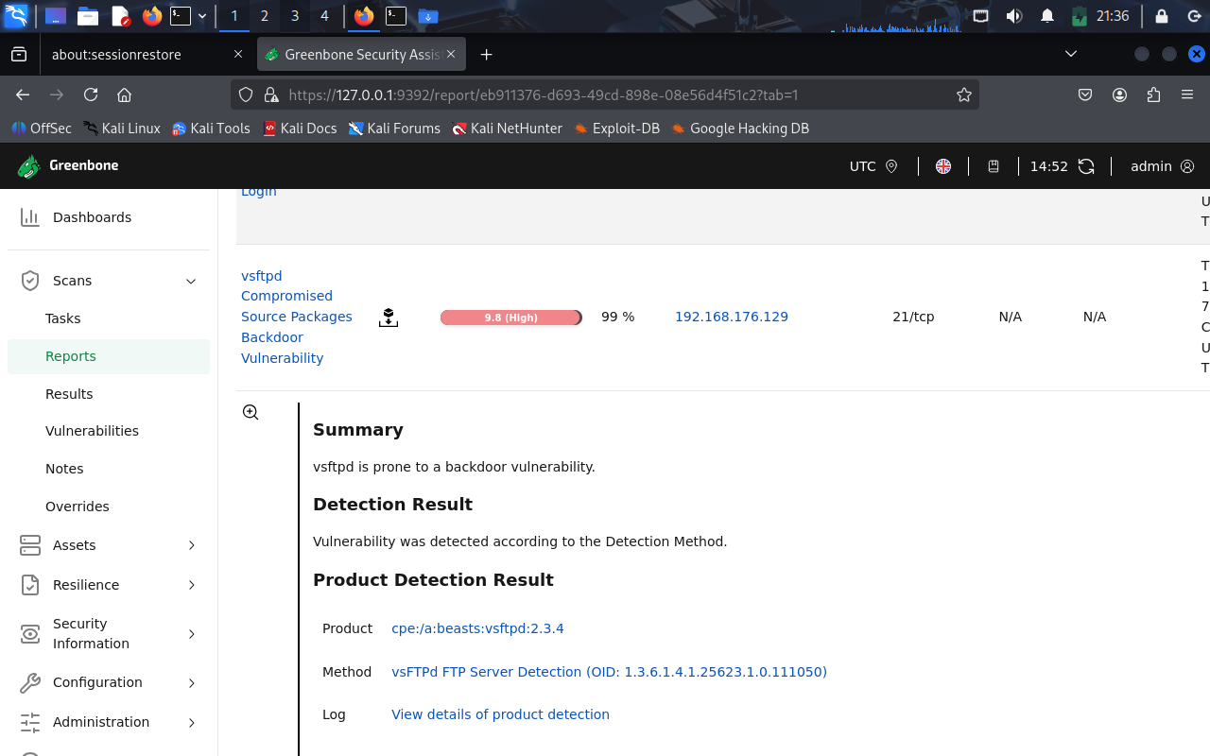Follow the host link 192.168.176.129
This screenshot has height=756, width=1210.
point(732,317)
